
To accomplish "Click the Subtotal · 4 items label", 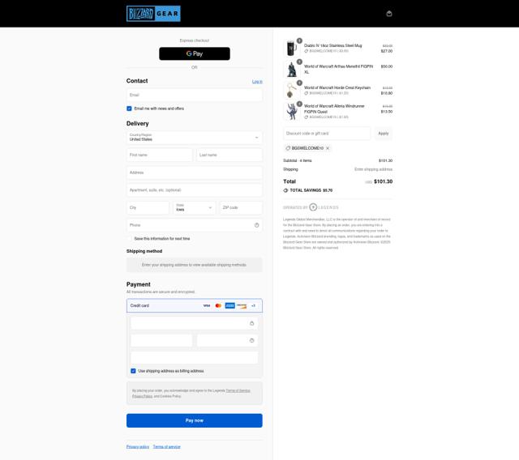I will (x=298, y=160).
